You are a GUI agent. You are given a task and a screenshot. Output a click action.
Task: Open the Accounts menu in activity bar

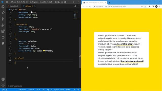3,79
